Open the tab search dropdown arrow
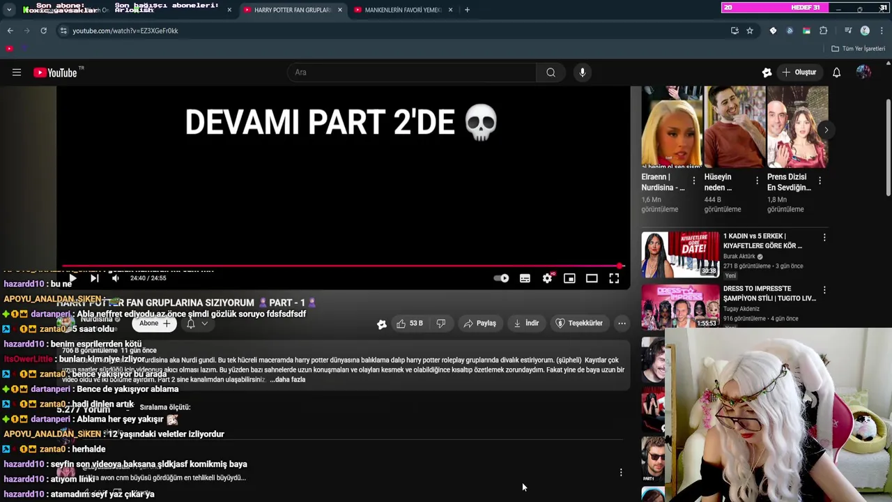892x502 pixels. pyautogui.click(x=9, y=10)
